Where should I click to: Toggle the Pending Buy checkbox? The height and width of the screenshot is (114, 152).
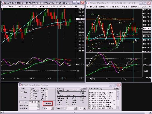point(46,91)
